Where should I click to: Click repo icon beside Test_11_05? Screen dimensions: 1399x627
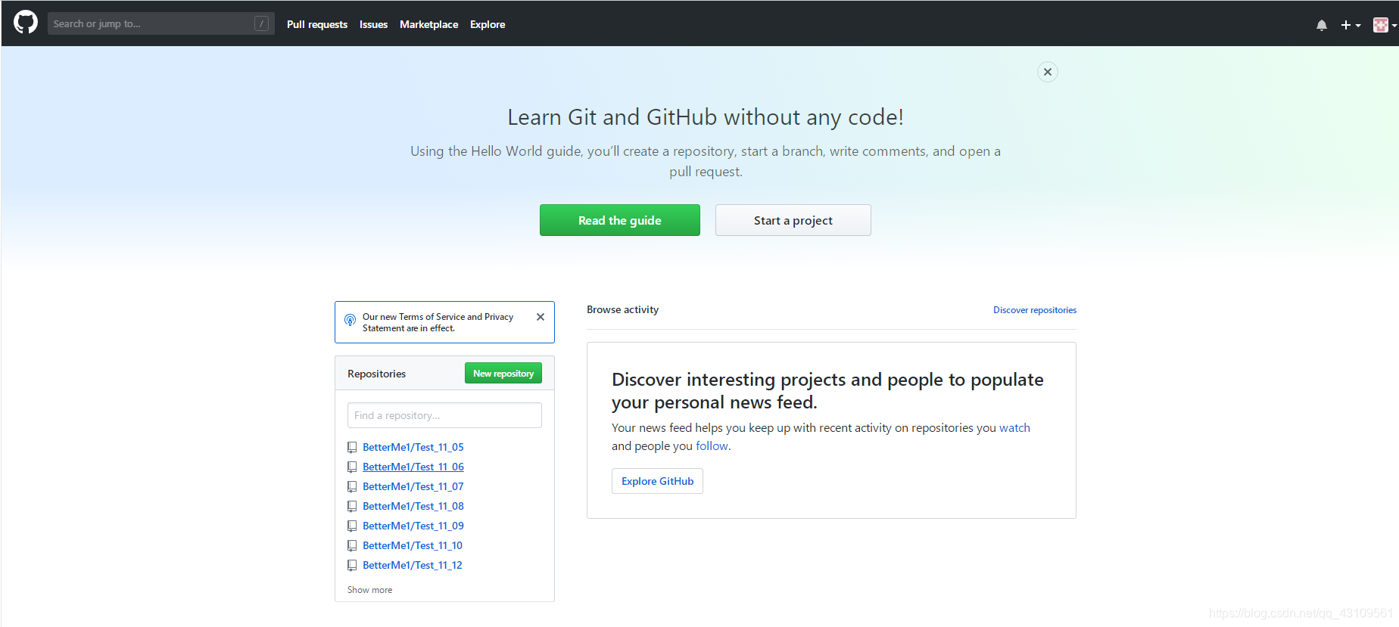click(x=352, y=447)
